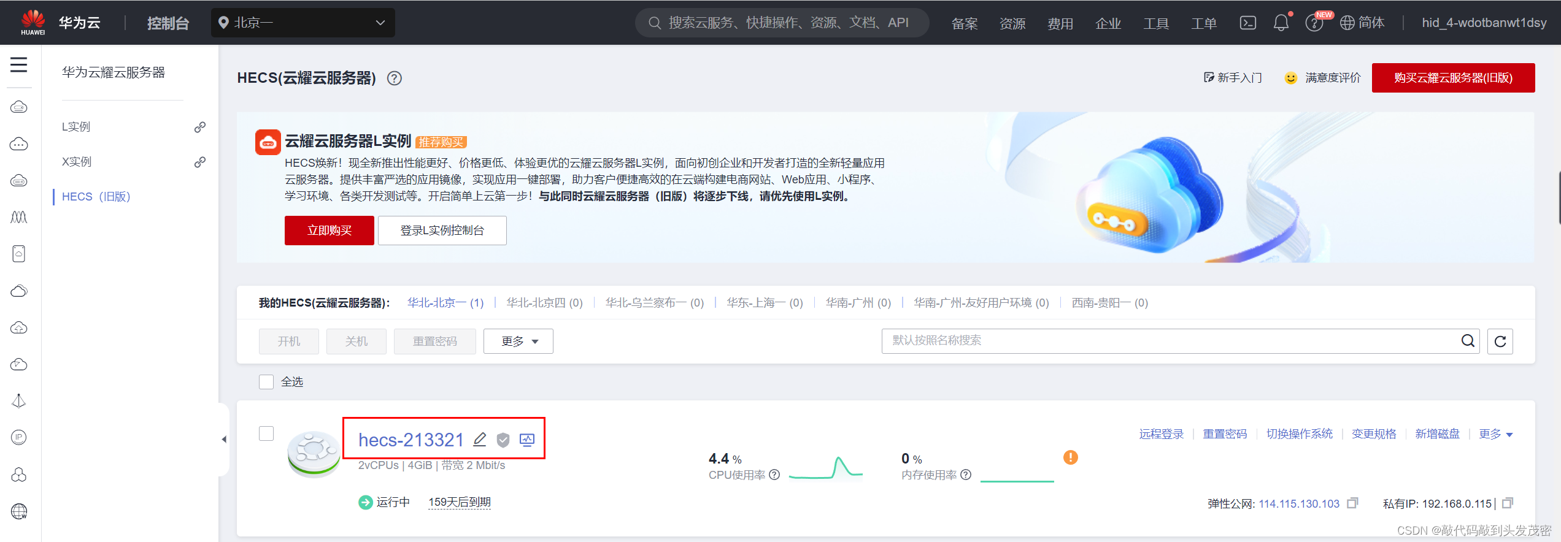
Task: Open the help question mark with NEW badge
Action: pyautogui.click(x=1314, y=23)
